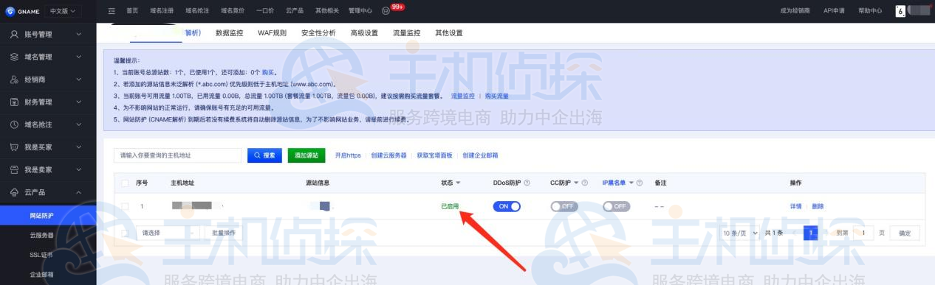The height and width of the screenshot is (285, 935).
Task: Open 域名注册 in top menu
Action: click(x=161, y=10)
